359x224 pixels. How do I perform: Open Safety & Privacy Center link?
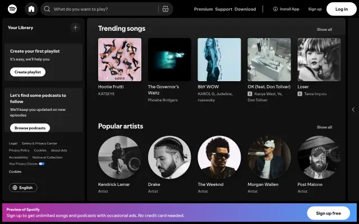click(39, 143)
